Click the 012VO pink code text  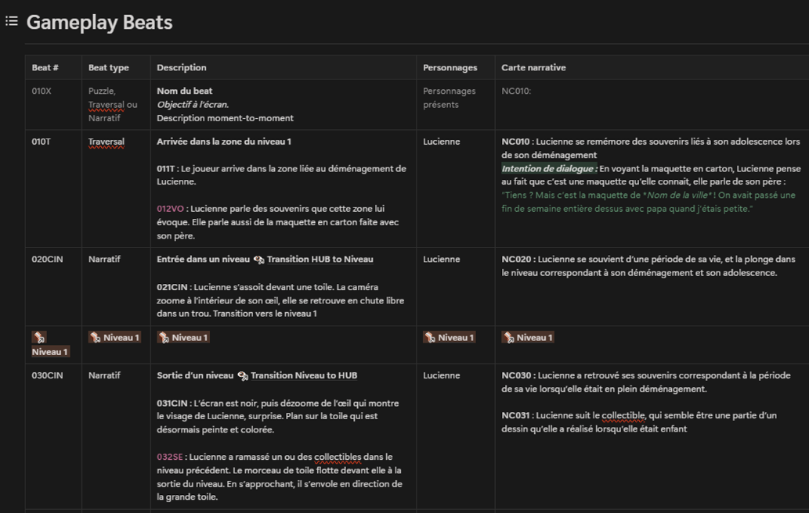(170, 209)
